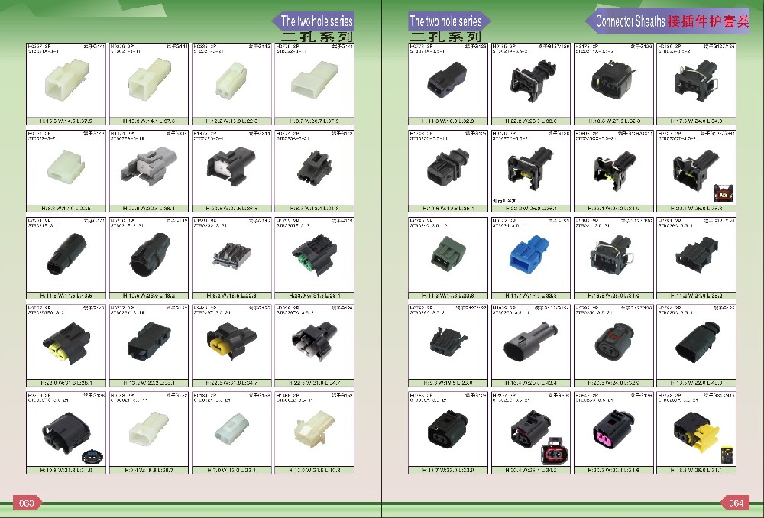Select the "H:17.5 W:24.0 L:34.3" dimension label
The image size is (764, 518).
click(696, 121)
